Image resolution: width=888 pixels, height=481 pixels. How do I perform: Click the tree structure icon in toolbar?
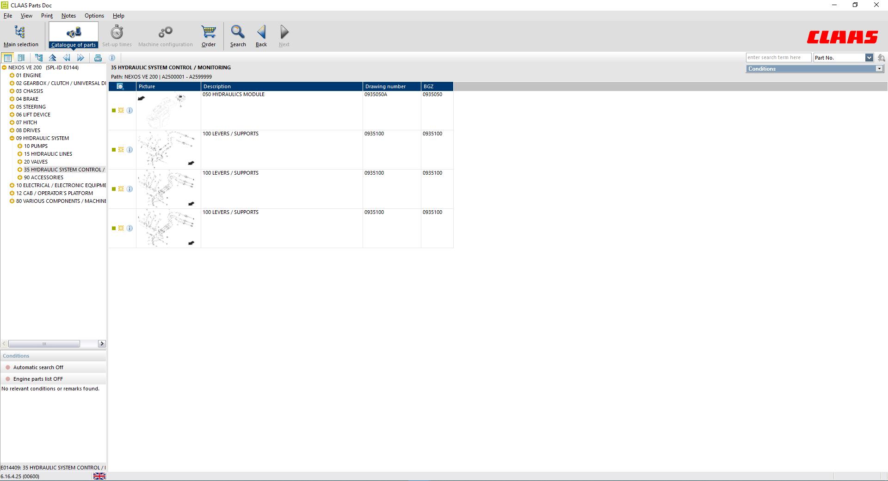39,58
